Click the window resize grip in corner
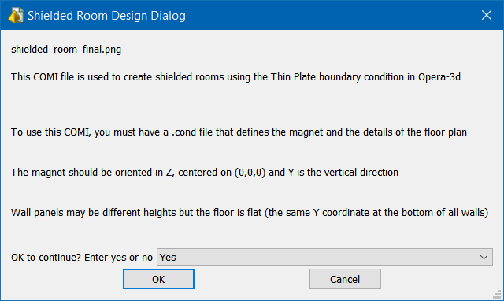Screen dimensions: 504x301 tap(498, 294)
